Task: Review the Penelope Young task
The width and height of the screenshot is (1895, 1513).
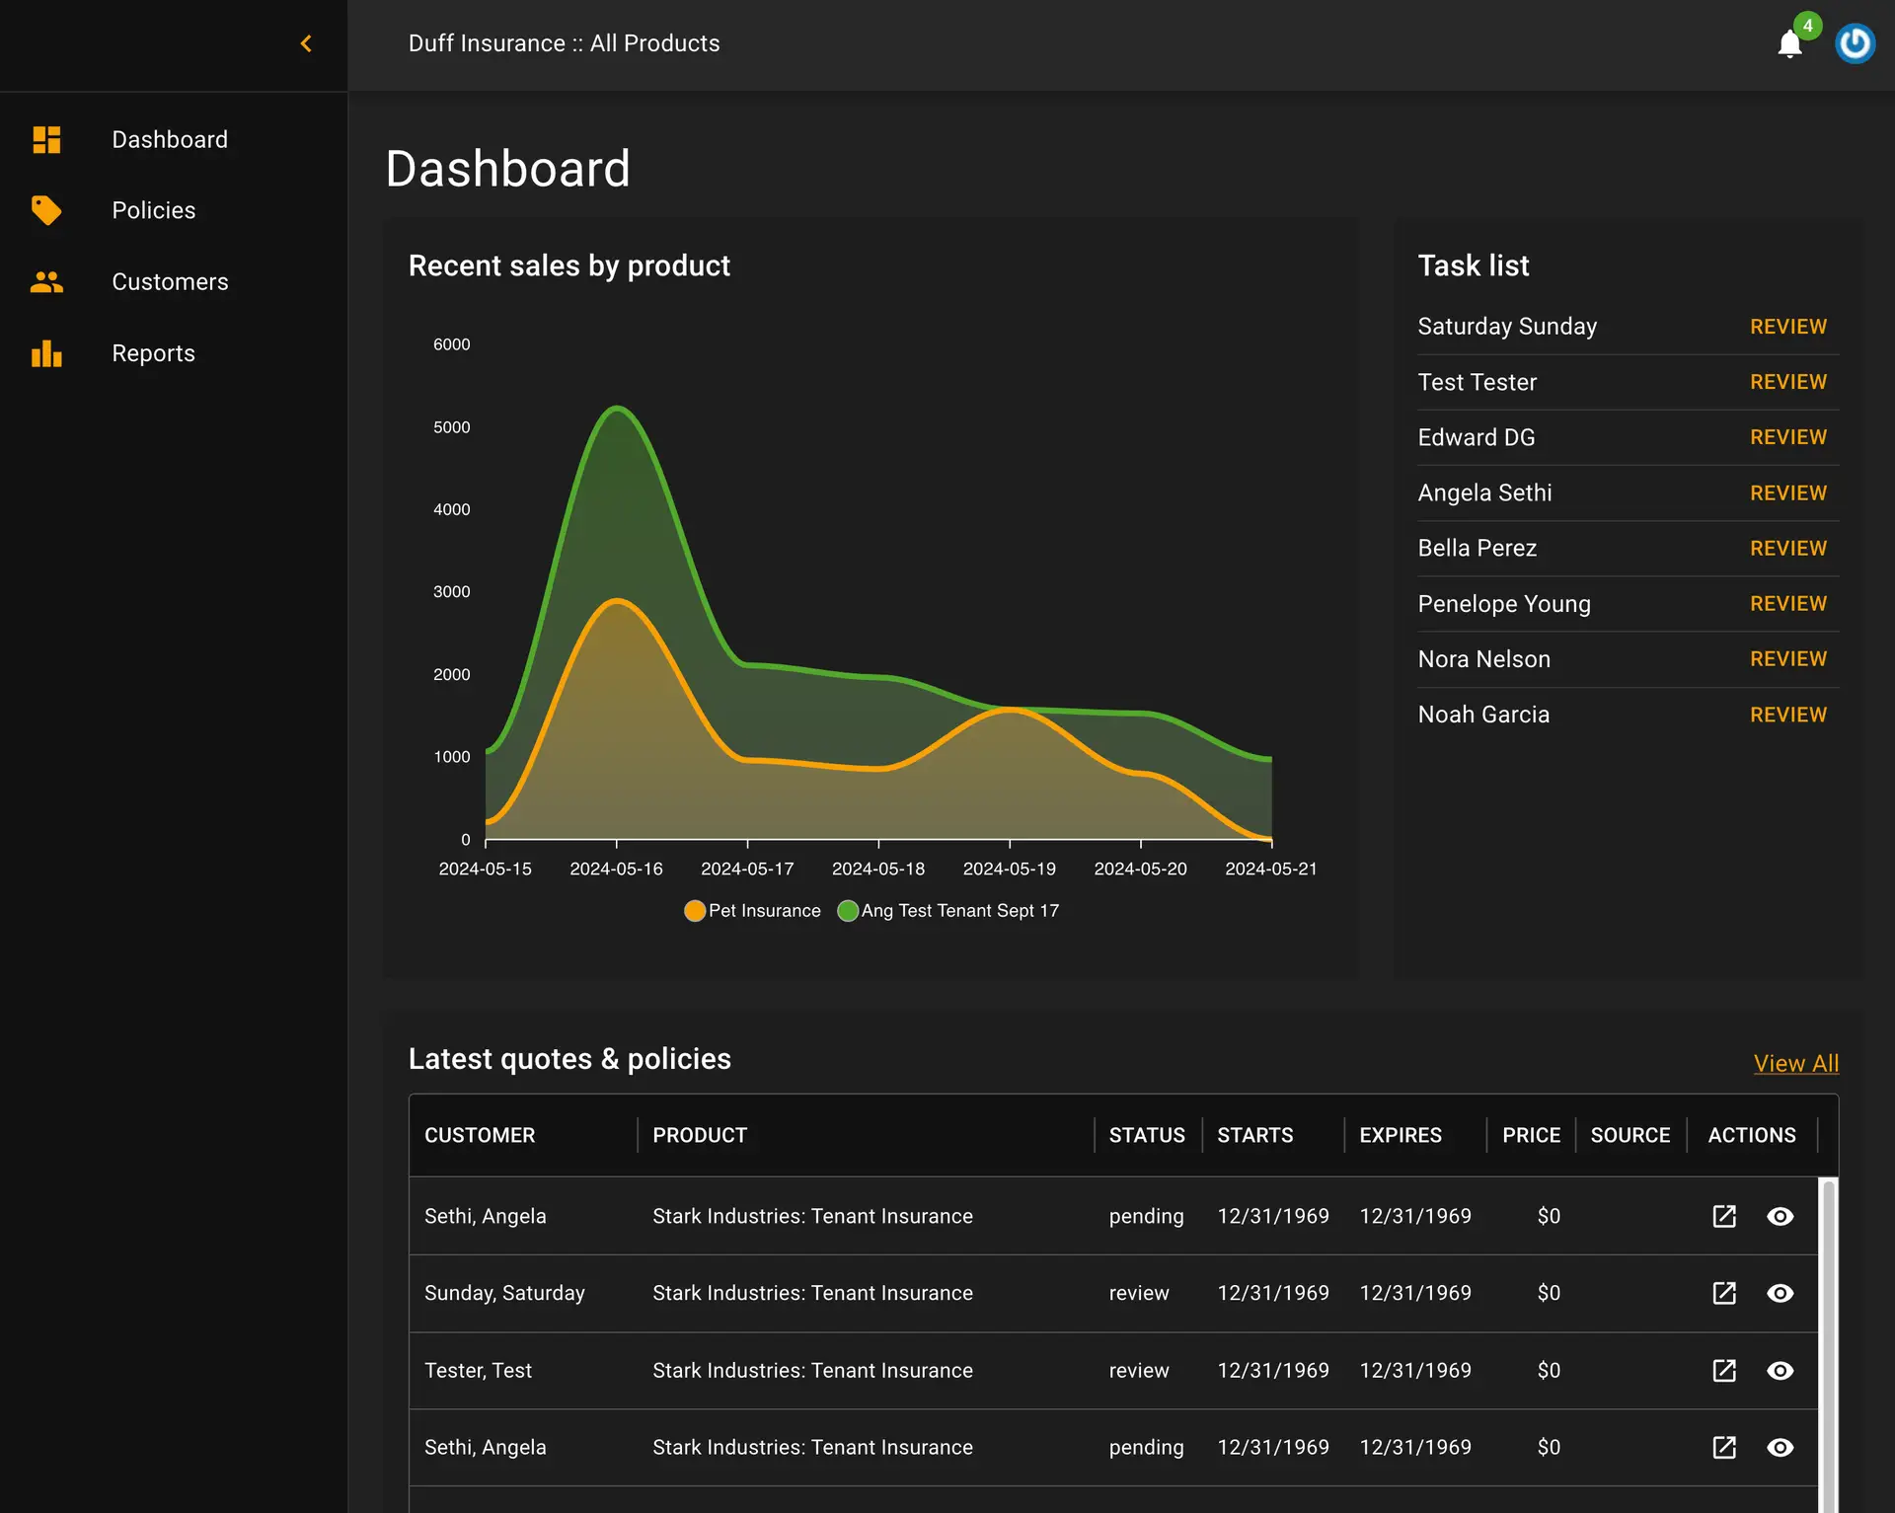Action: (1787, 604)
